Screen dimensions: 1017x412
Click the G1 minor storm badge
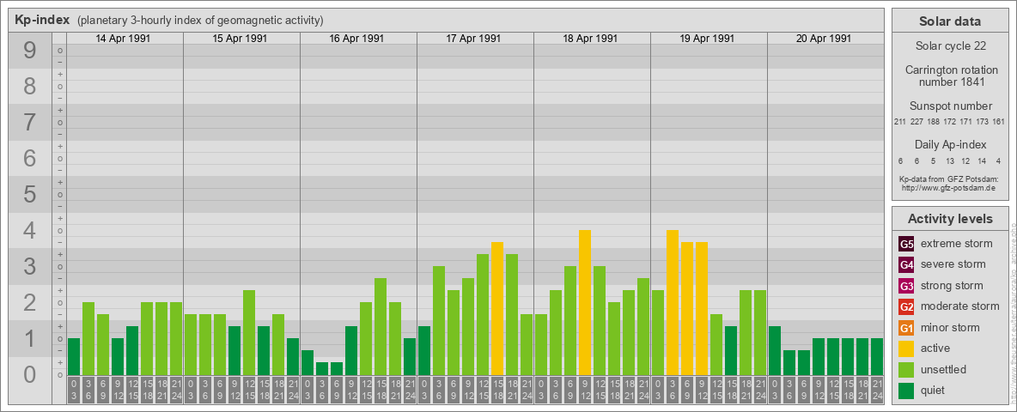906,328
